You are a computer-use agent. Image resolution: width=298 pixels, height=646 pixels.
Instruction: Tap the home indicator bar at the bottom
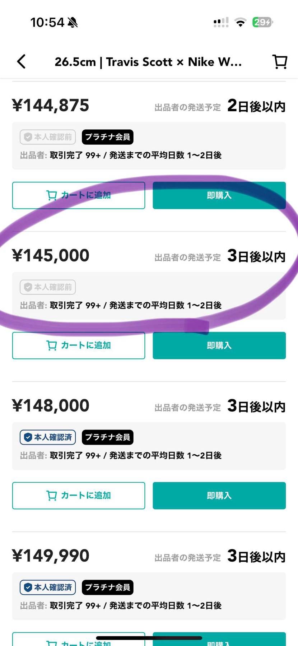(149, 638)
